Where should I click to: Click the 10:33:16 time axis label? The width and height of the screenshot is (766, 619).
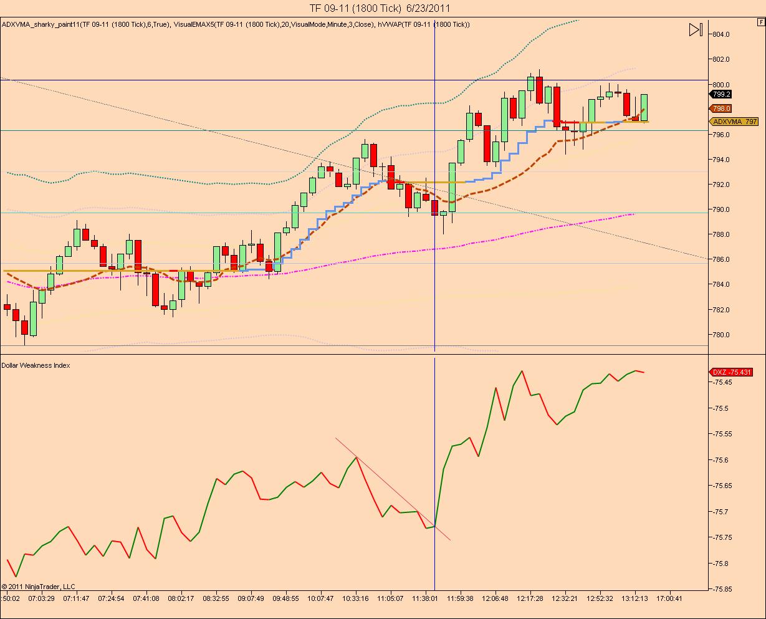pos(355,598)
